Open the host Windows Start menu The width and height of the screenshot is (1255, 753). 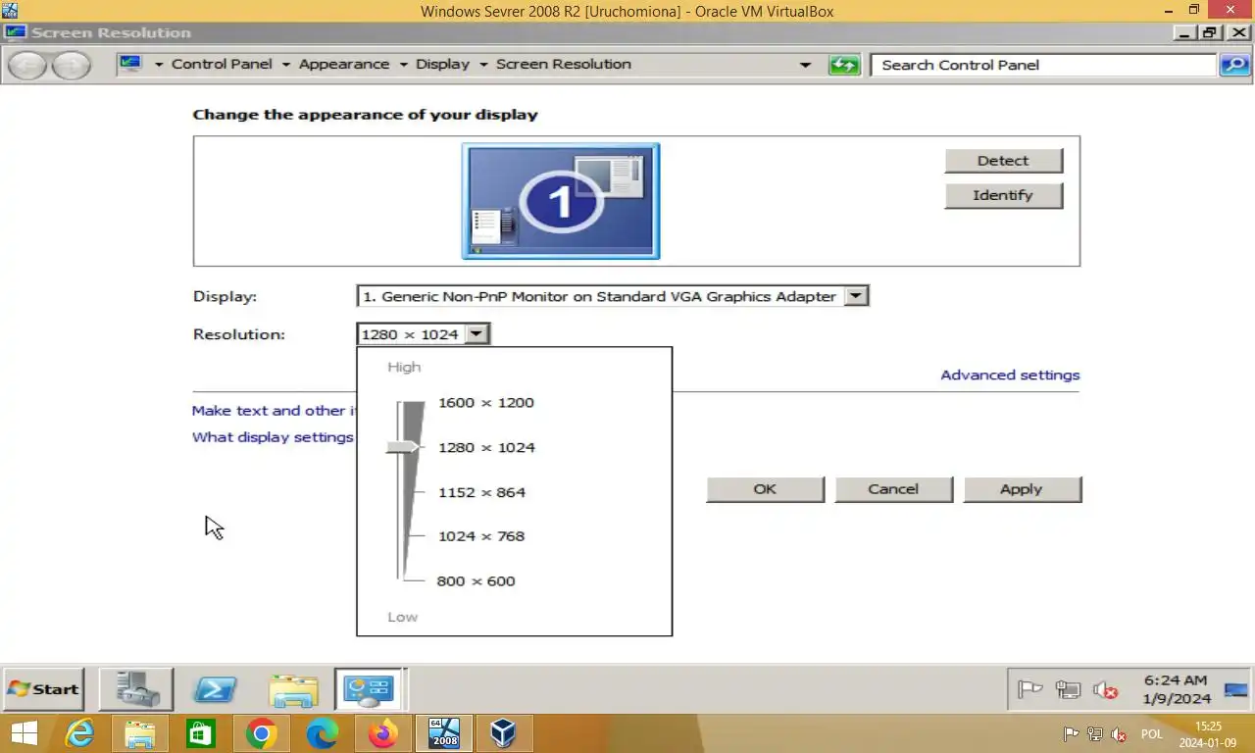coord(24,733)
